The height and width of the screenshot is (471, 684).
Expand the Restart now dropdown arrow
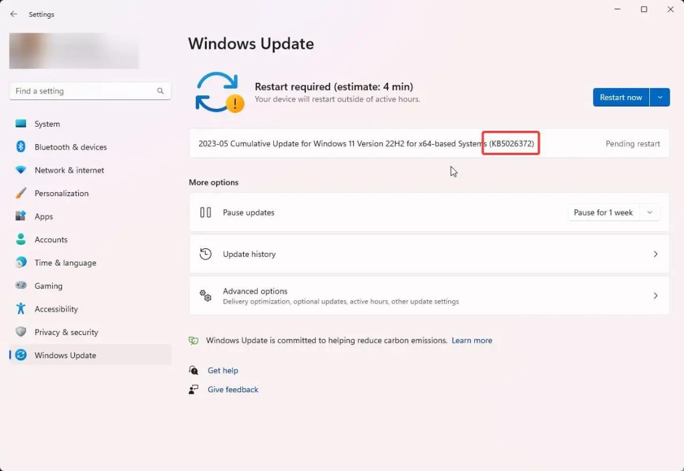(660, 97)
